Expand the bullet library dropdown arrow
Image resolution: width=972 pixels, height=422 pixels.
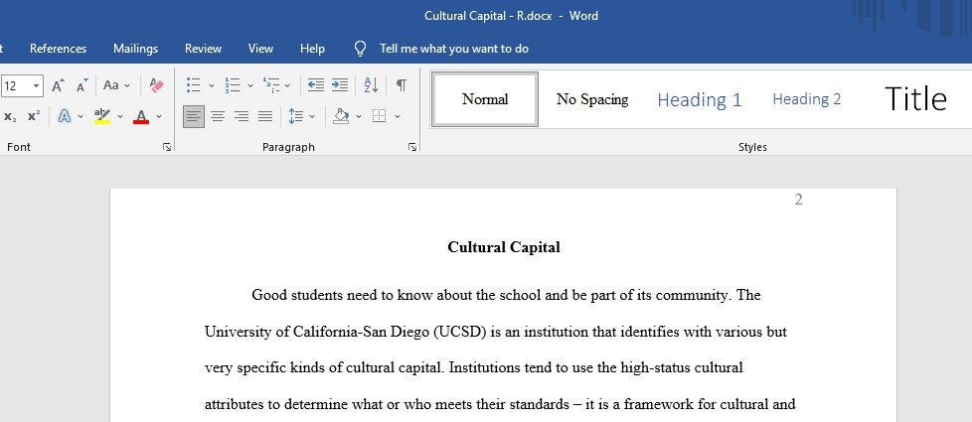pyautogui.click(x=211, y=85)
